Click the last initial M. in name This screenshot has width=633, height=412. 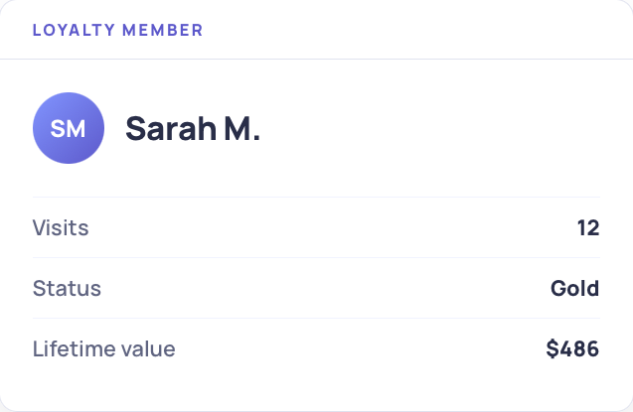[x=242, y=129]
